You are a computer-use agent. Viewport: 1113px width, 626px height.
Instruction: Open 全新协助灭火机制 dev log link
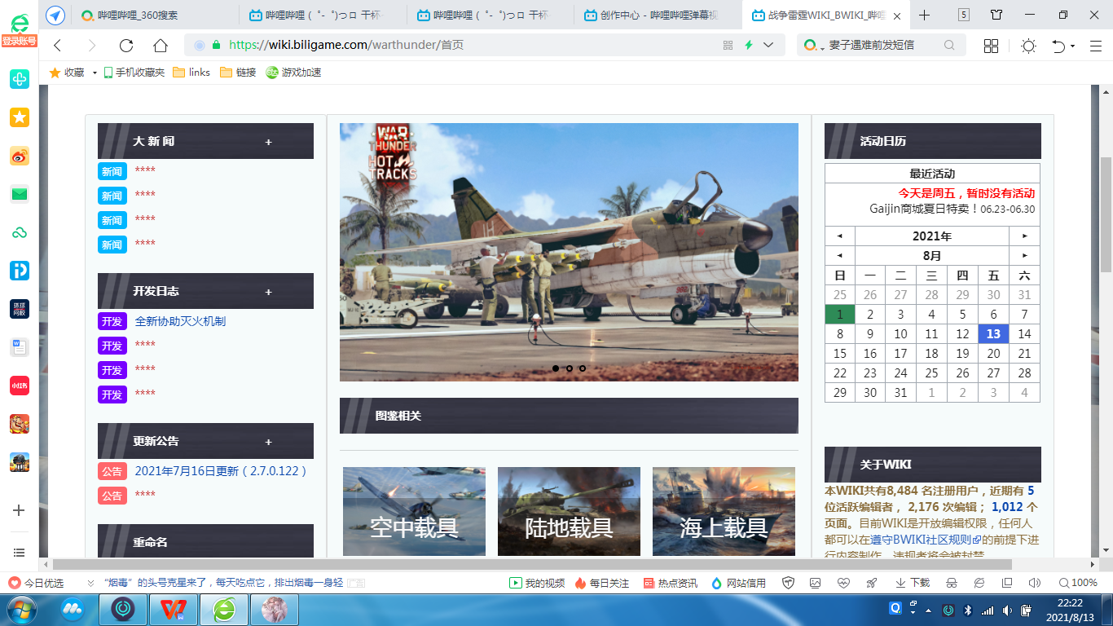click(180, 321)
